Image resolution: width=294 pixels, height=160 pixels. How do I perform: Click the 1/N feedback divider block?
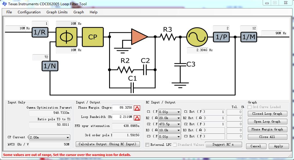(x=50, y=66)
